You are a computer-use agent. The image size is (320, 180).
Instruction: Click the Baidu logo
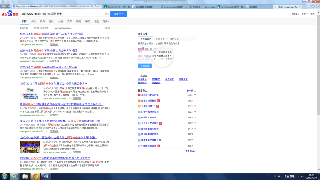pos(10,14)
